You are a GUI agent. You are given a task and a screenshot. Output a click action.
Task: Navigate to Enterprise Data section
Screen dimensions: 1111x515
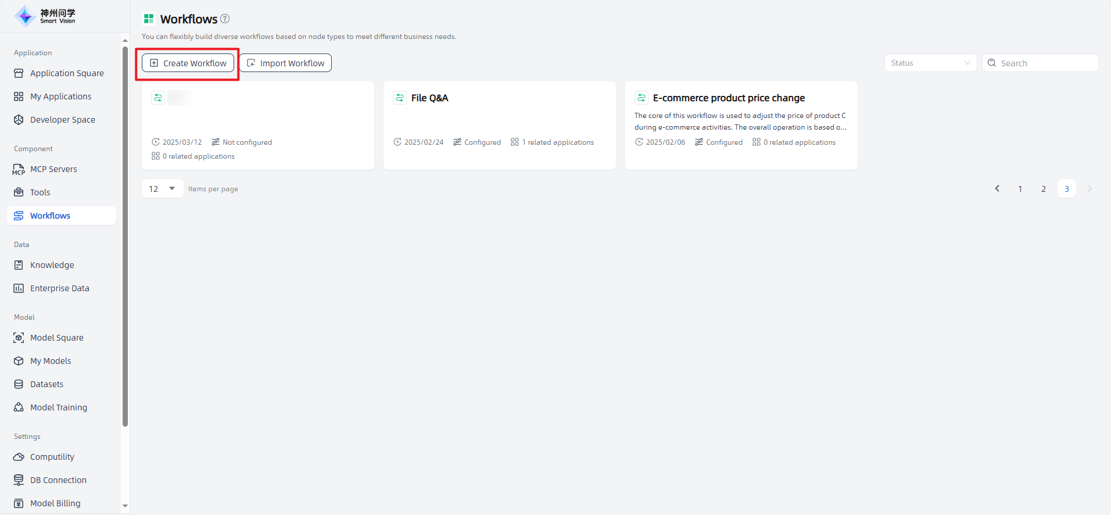(59, 288)
